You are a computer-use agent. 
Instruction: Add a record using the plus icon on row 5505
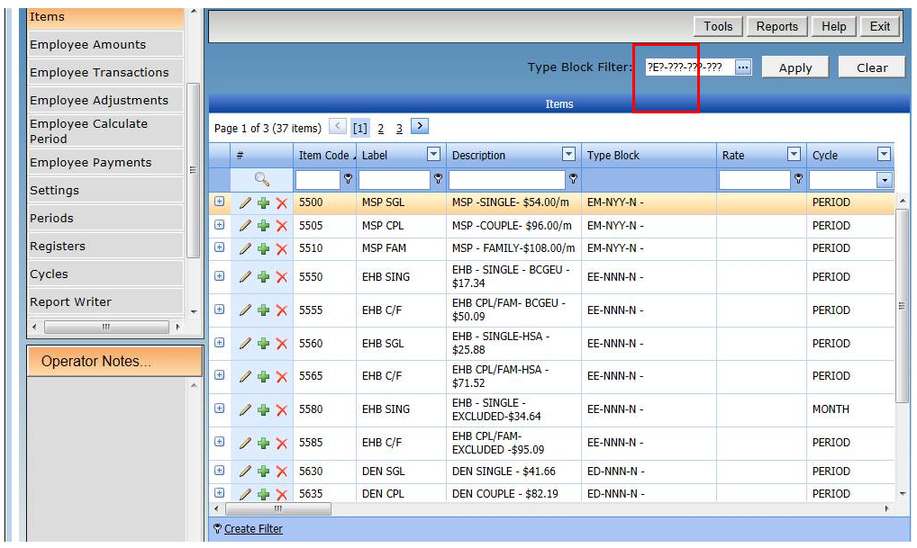coord(264,226)
